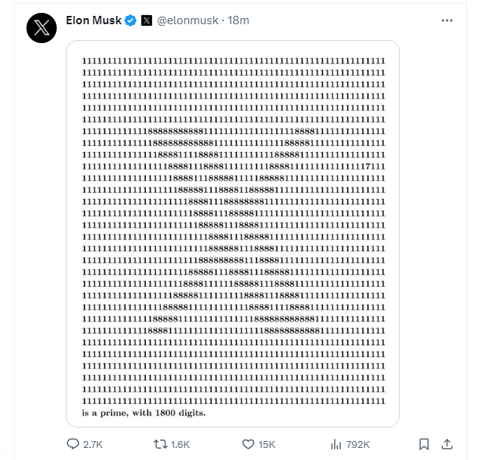This screenshot has width=477, height=460.
Task: Bookmark this post
Action: [x=424, y=444]
